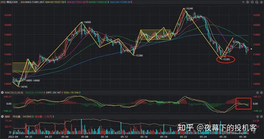Click 149.33 on MACD left axis
Screen dimensions: 264x139
point(8,97)
